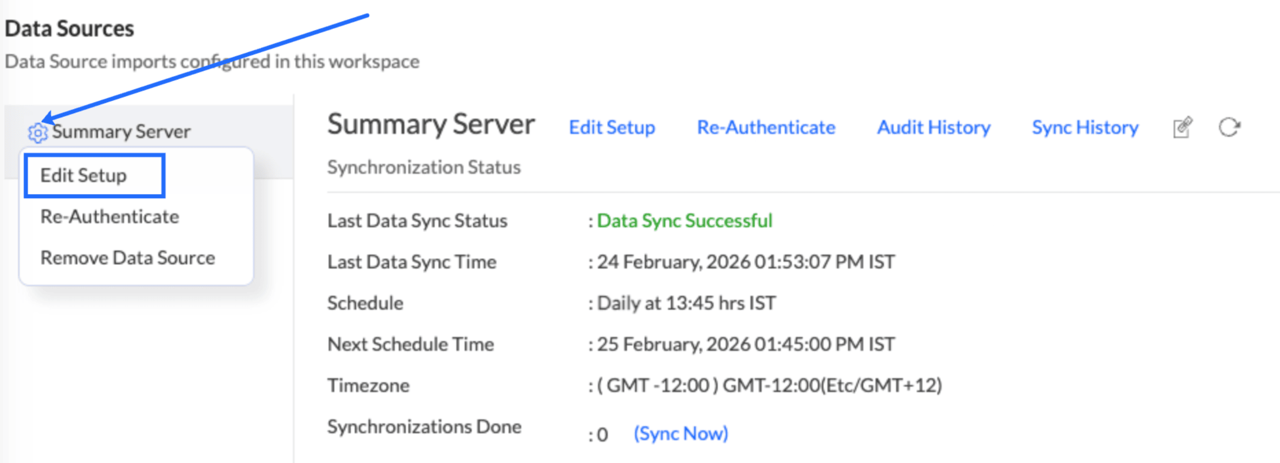This screenshot has height=463, width=1280.
Task: Click the Daily at 13:45 hrs IST schedule
Action: pyautogui.click(x=687, y=303)
